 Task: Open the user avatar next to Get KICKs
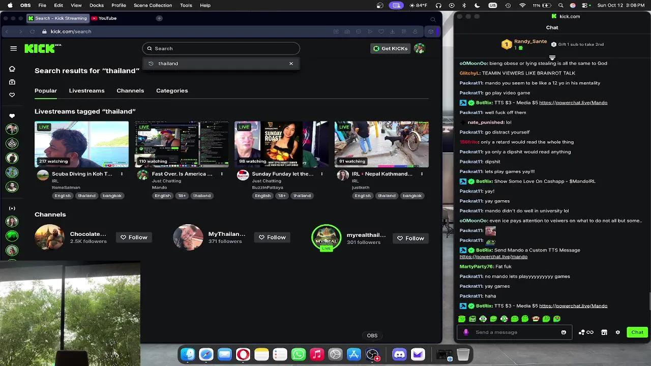tap(419, 48)
